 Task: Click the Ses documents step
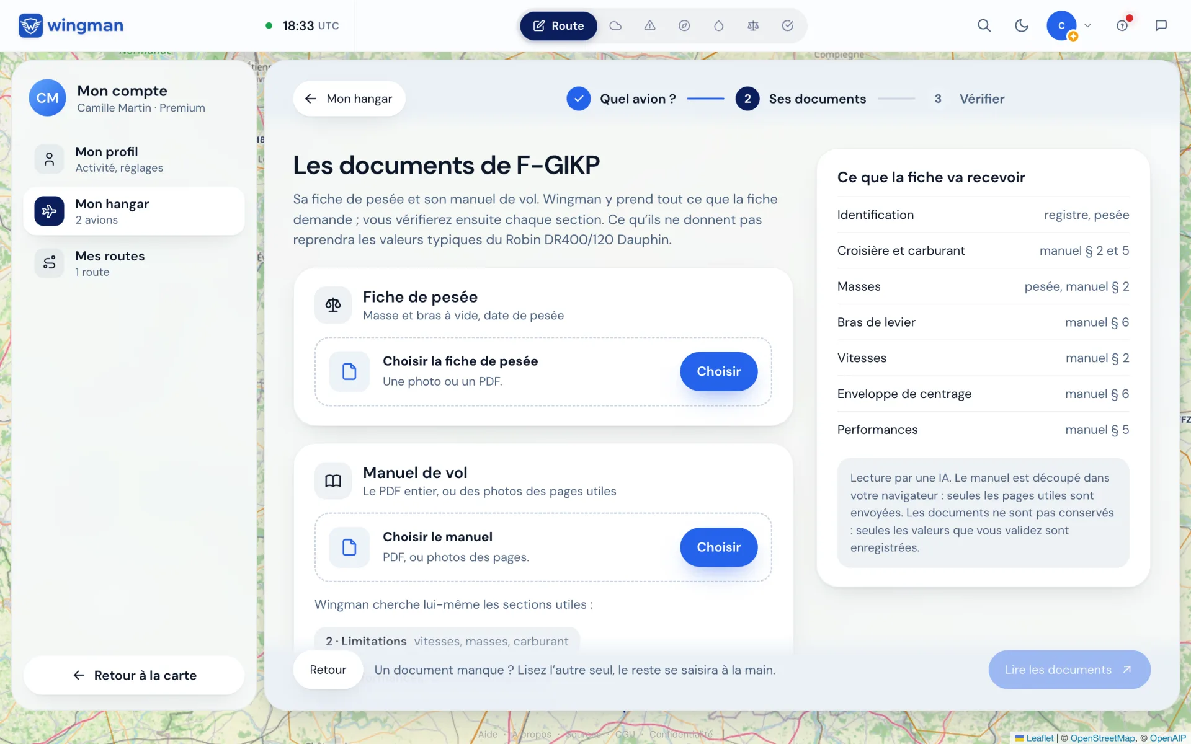pos(801,99)
